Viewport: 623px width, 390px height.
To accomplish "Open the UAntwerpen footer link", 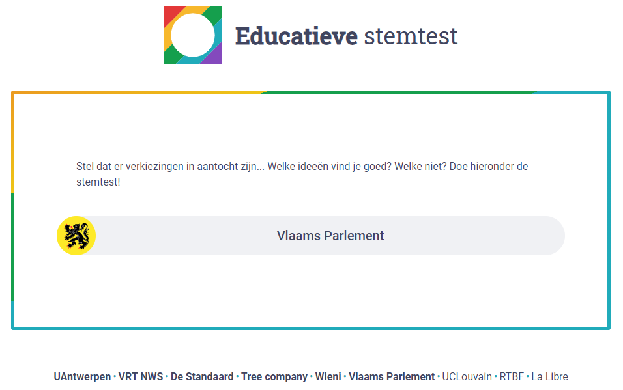I will [x=82, y=376].
